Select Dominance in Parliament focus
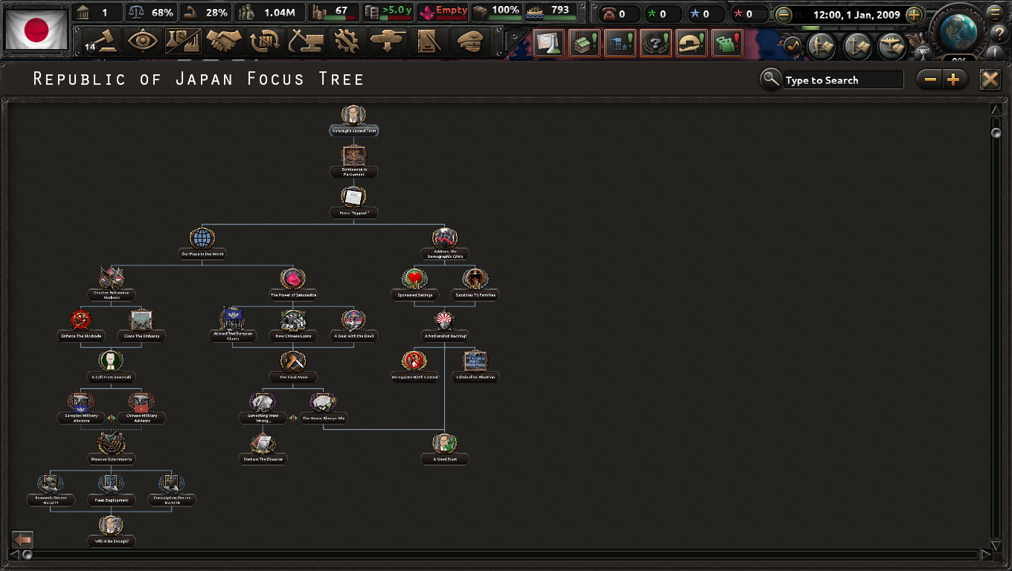 [353, 161]
